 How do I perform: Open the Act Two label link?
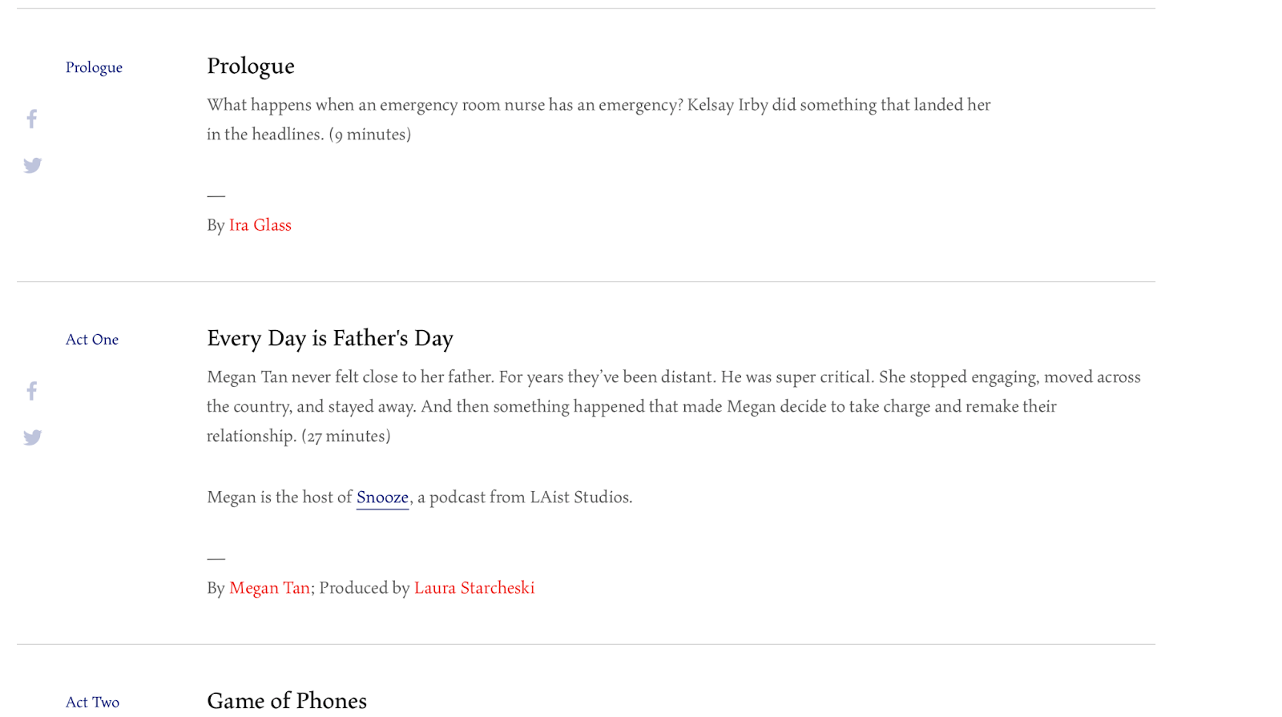click(x=92, y=703)
